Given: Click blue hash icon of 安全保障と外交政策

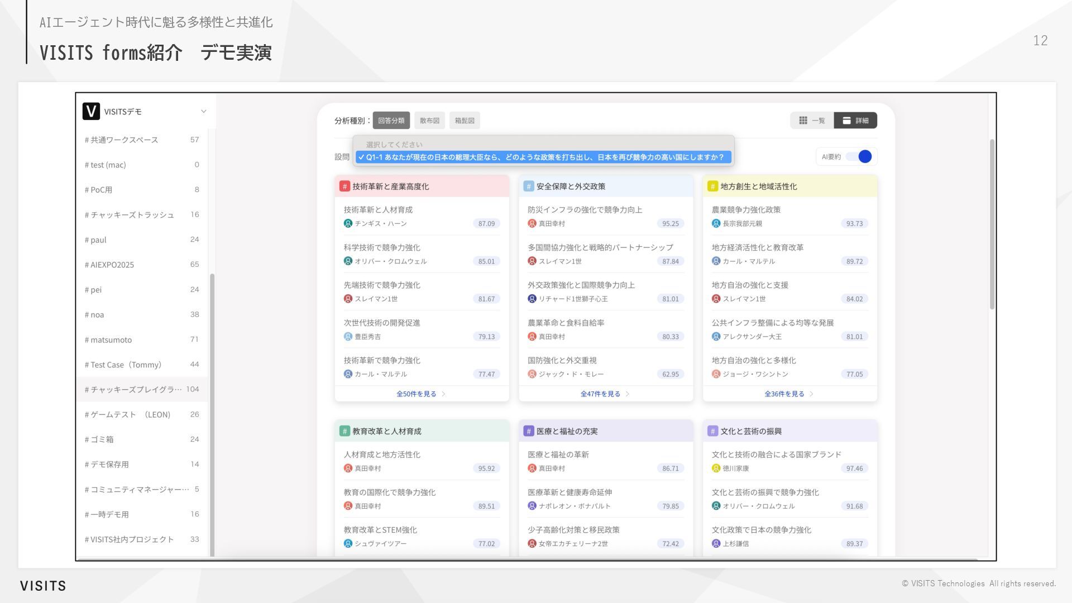Looking at the screenshot, I should click(529, 186).
